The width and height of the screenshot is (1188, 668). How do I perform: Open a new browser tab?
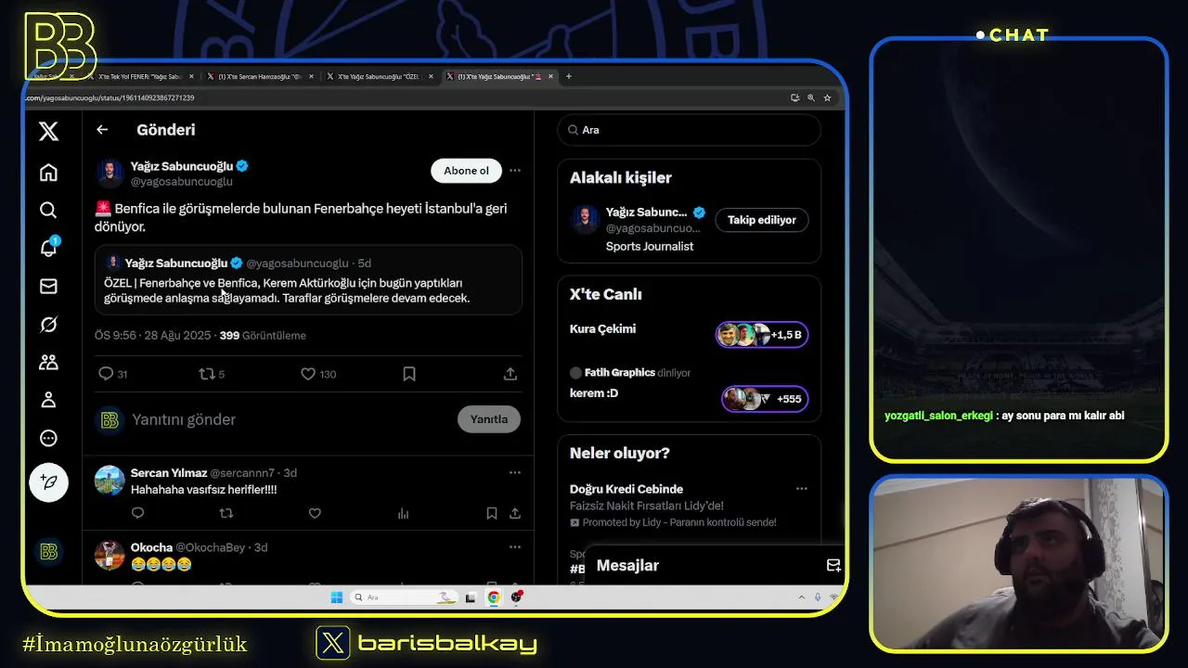(569, 76)
